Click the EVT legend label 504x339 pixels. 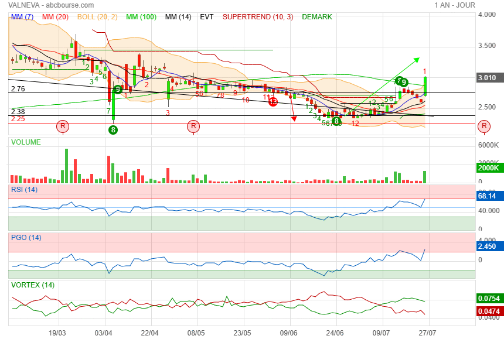(207, 17)
